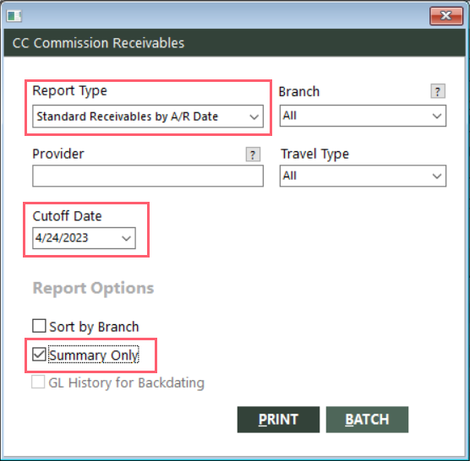Click the Report Type label text
470x461 pixels.
point(69,90)
